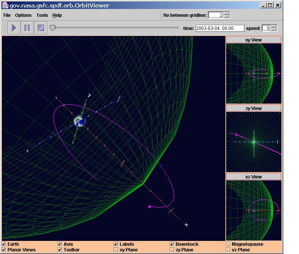Show the Magnetopause via its checkbox

[x=228, y=244]
